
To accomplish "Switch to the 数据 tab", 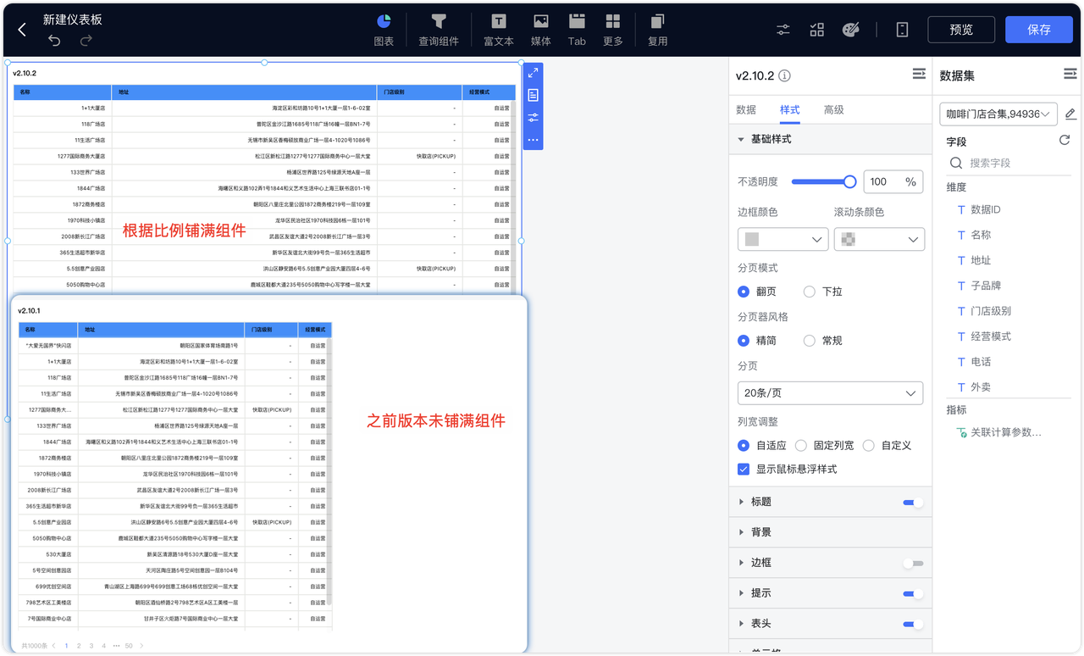I will pyautogui.click(x=746, y=110).
